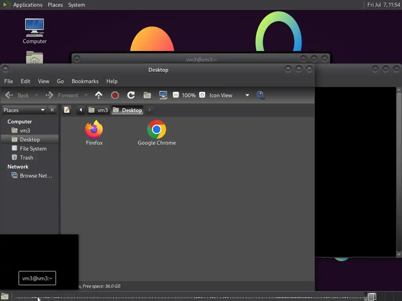
Task: Open the System panel menu
Action: point(77,5)
